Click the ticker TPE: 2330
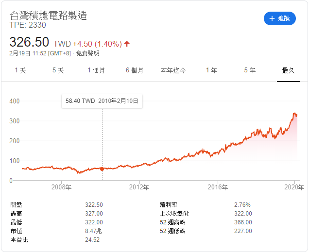 pos(28,25)
